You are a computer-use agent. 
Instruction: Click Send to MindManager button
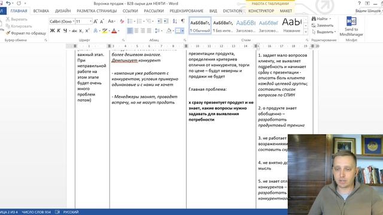click(351, 26)
